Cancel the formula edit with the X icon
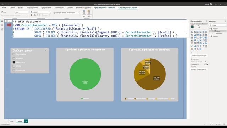Screen dimensions: 227x128 click(7, 21)
